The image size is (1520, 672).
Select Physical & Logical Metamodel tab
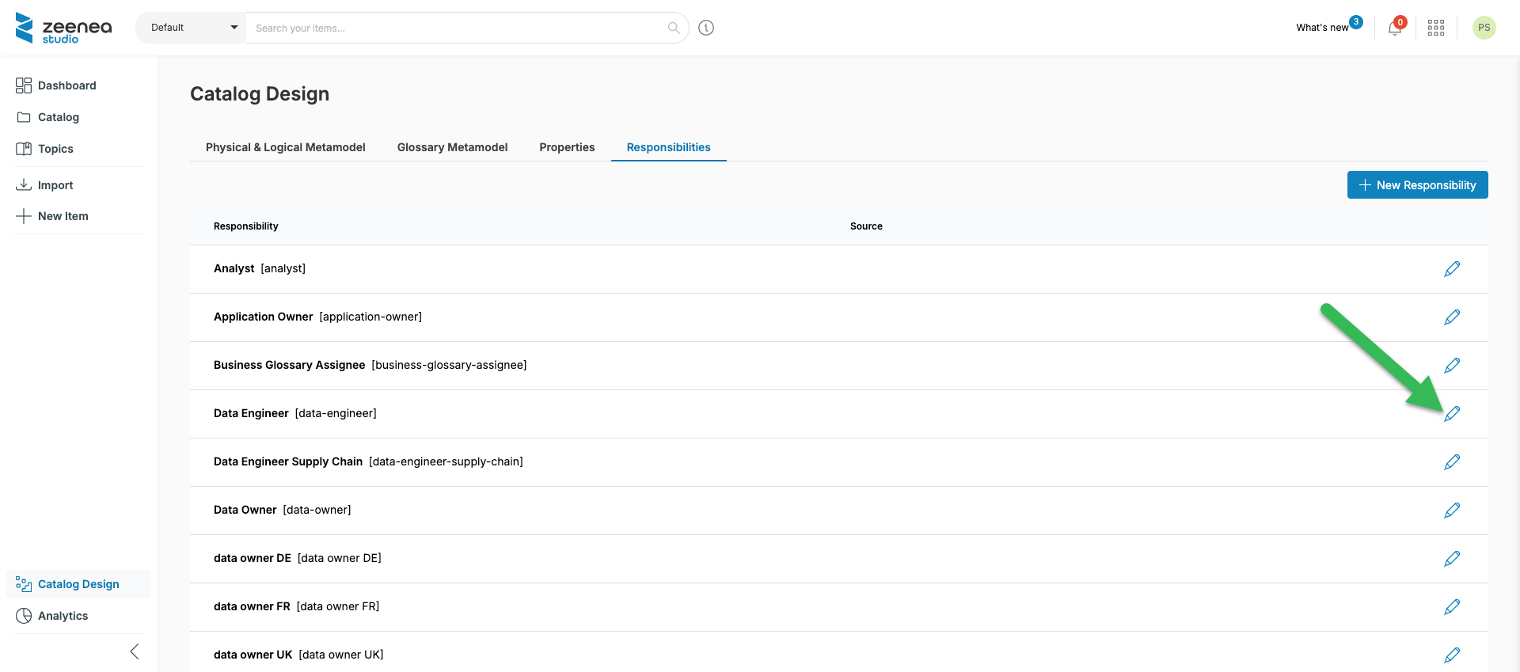point(285,147)
